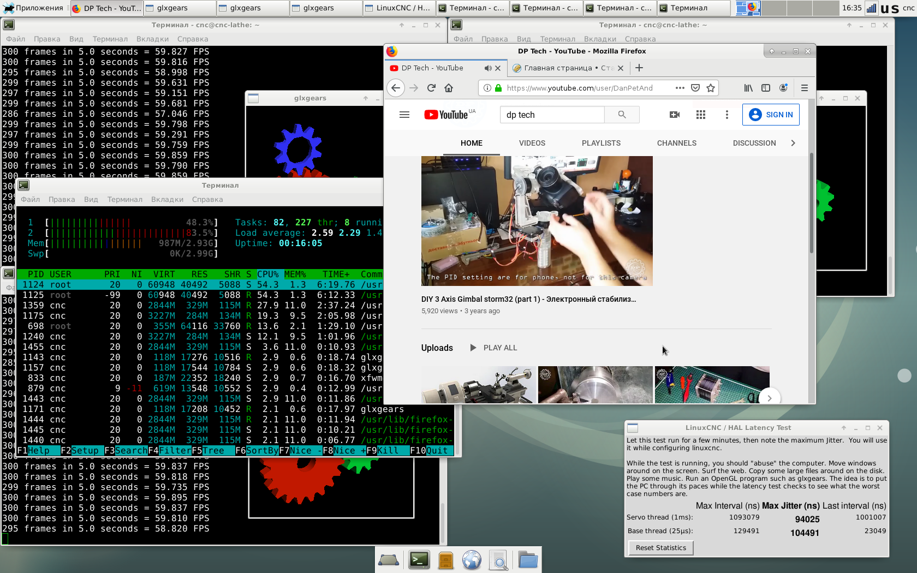Open the PLAYLISTS tab of the channel
The height and width of the screenshot is (573, 917).
(x=601, y=143)
